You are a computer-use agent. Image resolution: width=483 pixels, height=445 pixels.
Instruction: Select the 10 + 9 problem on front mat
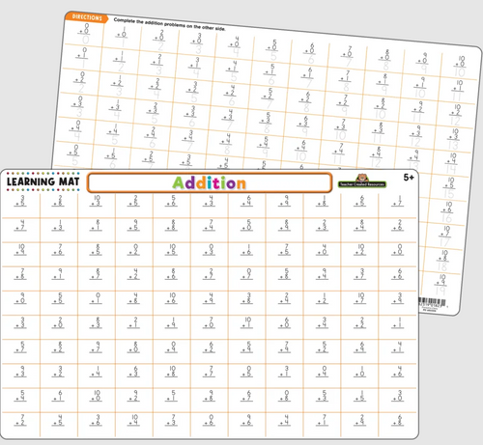point(20,249)
